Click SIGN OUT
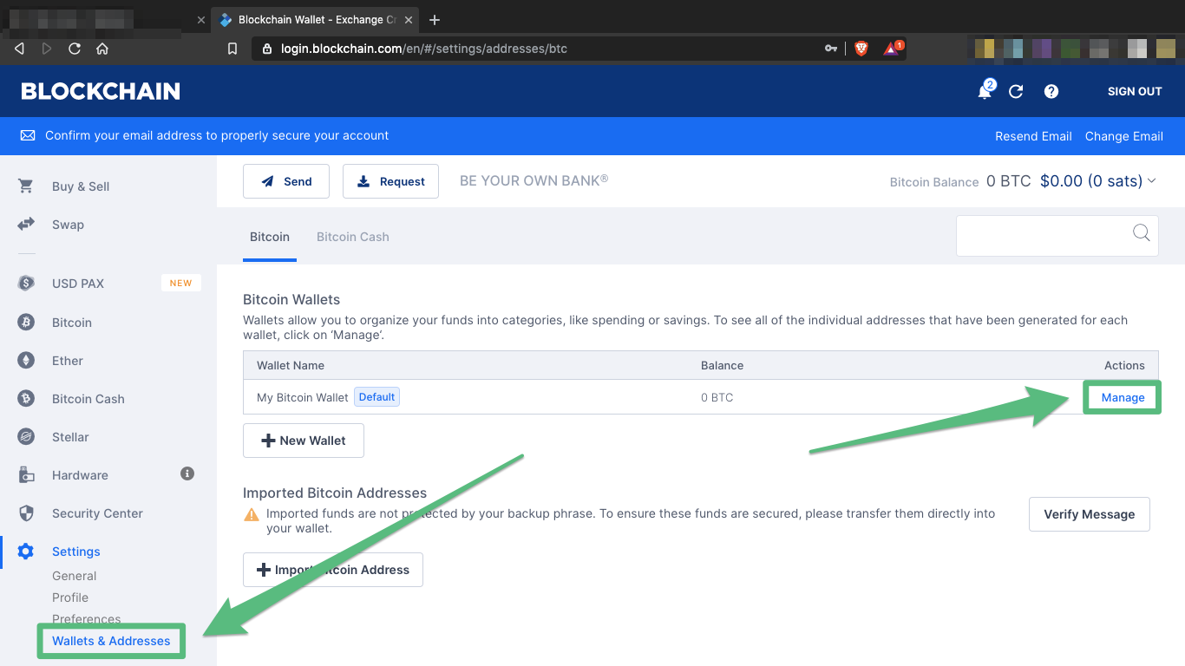 coord(1135,91)
